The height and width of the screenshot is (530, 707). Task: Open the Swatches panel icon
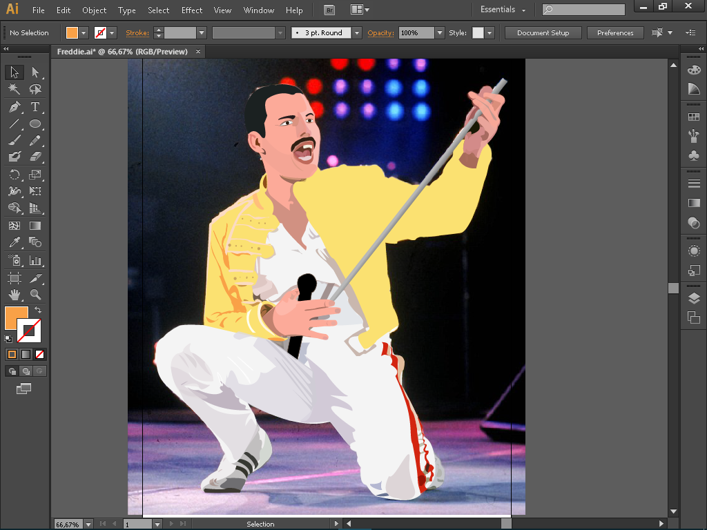point(694,117)
